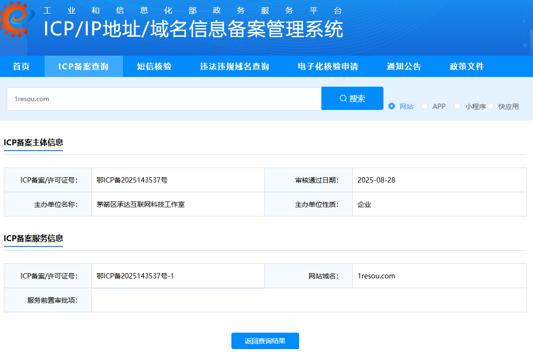Switch to the ICP备案查询 tab

(x=83, y=66)
